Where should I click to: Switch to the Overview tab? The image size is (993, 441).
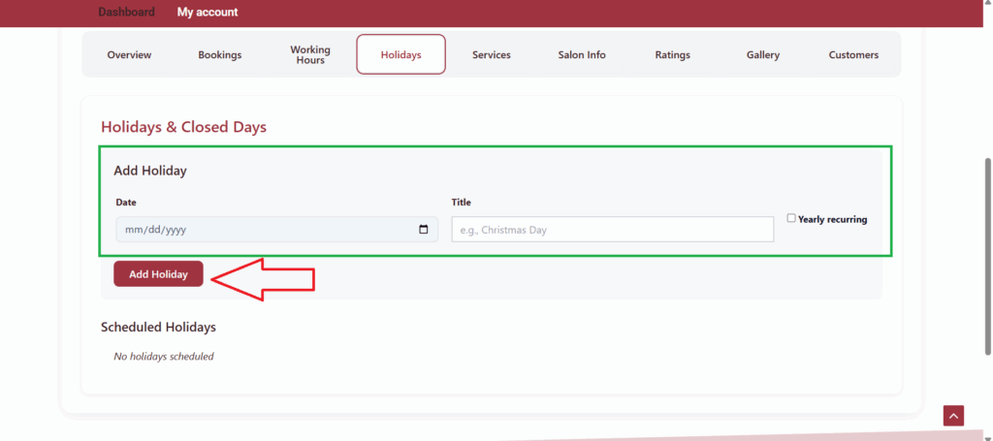[x=129, y=55]
